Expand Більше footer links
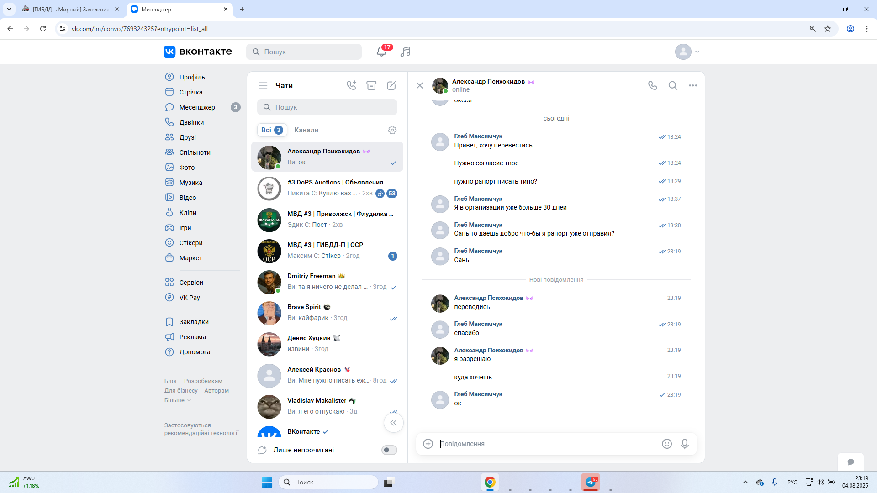877x493 pixels. (178, 400)
